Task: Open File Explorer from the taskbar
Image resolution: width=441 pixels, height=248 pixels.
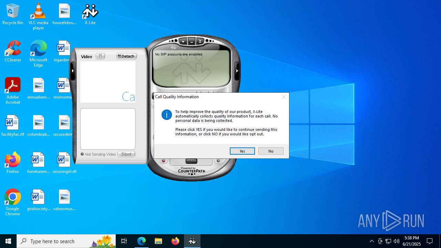Action: click(x=158, y=241)
